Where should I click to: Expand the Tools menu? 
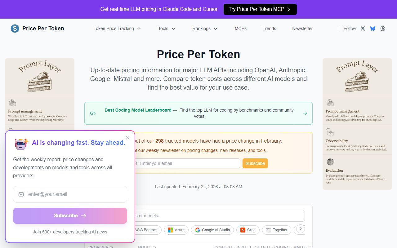pyautogui.click(x=166, y=29)
